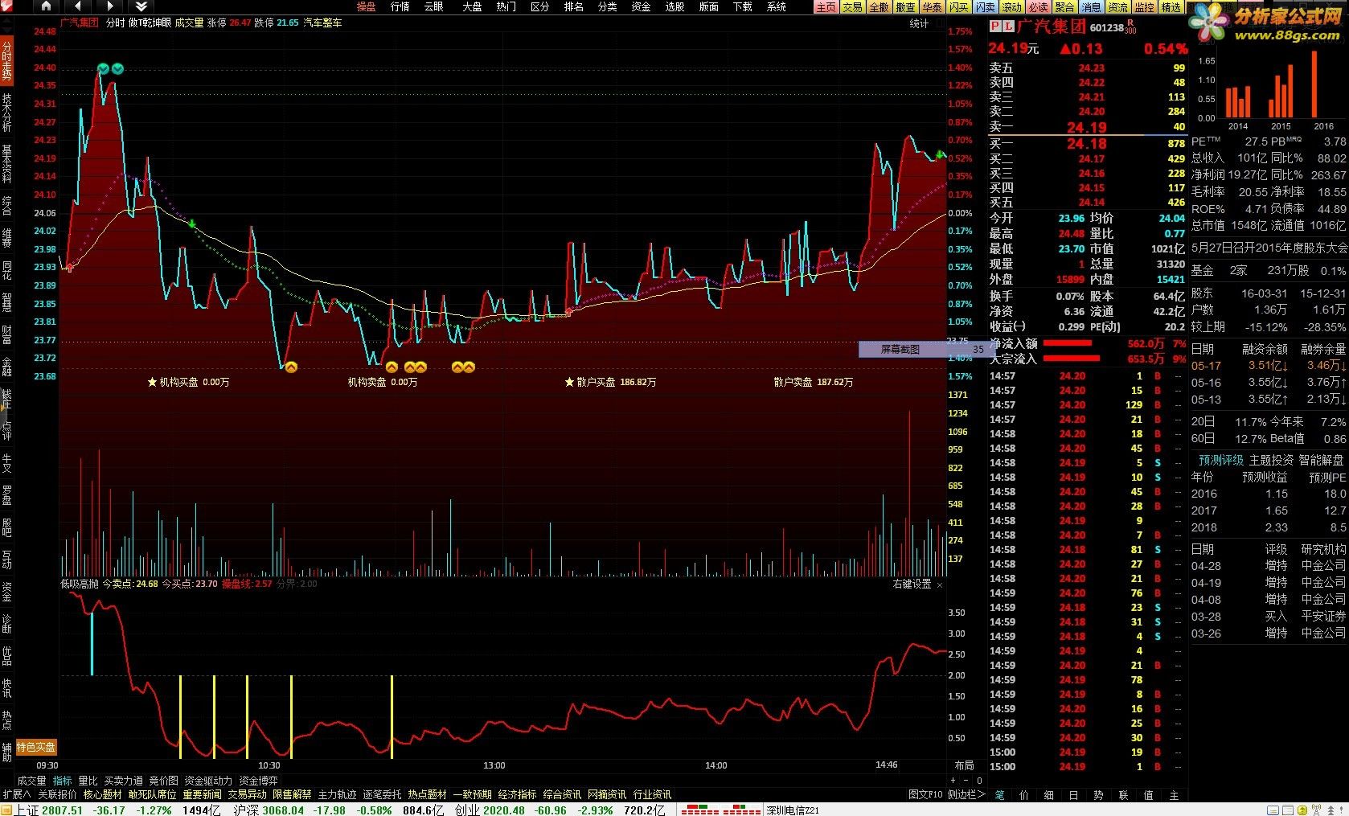The width and height of the screenshot is (1349, 816).
Task: Click the 统计 label above chart
Action: pyautogui.click(x=919, y=23)
